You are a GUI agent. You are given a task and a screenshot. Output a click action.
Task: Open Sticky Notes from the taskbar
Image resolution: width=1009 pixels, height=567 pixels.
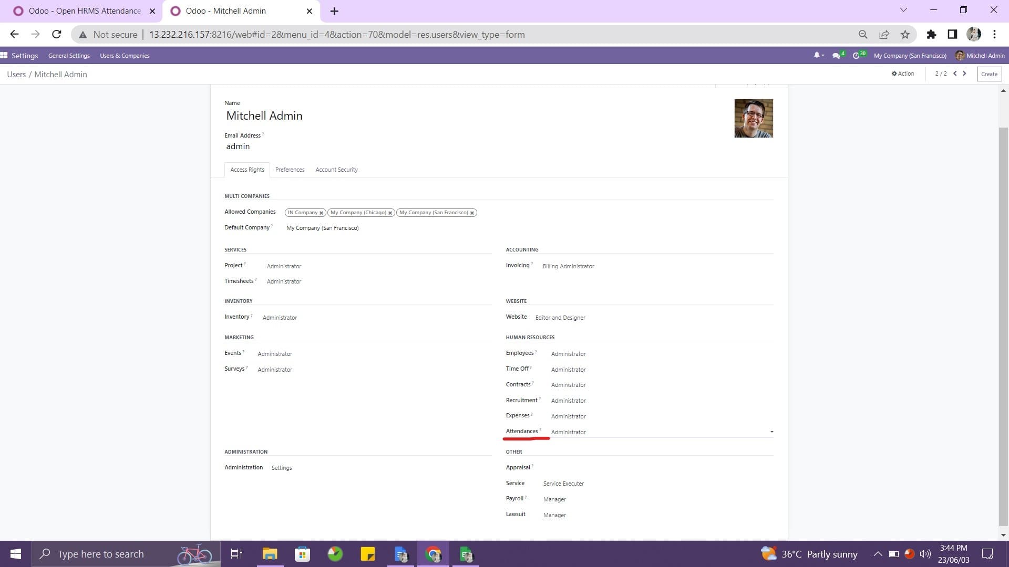[x=367, y=554]
